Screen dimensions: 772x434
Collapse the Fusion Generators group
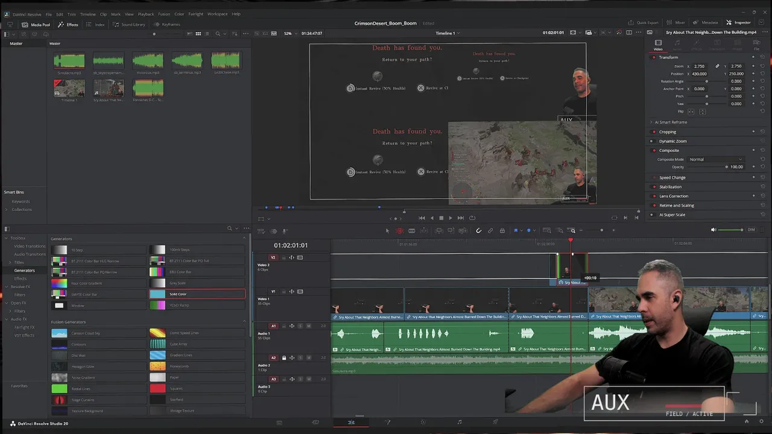[x=244, y=322]
